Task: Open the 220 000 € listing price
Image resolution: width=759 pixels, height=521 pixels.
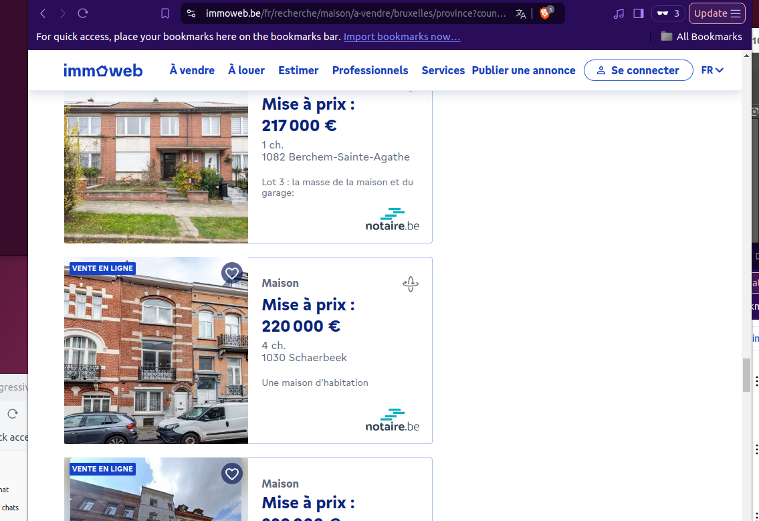Action: 301,326
